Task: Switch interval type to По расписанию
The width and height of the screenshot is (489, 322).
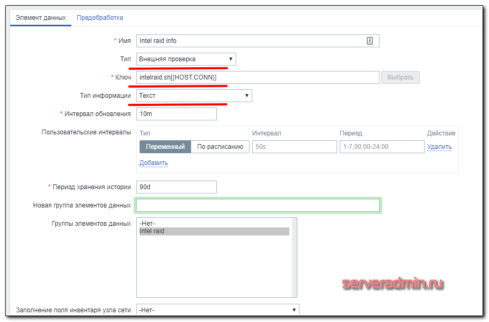Action: click(220, 147)
